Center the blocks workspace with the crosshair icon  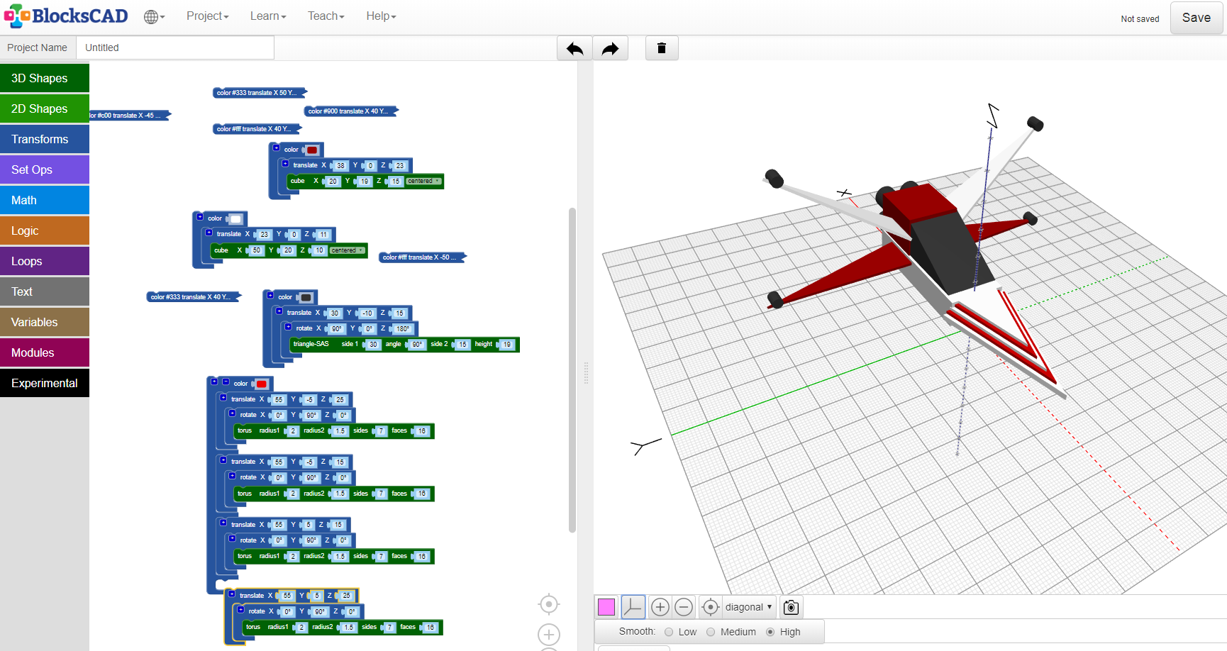pos(548,604)
